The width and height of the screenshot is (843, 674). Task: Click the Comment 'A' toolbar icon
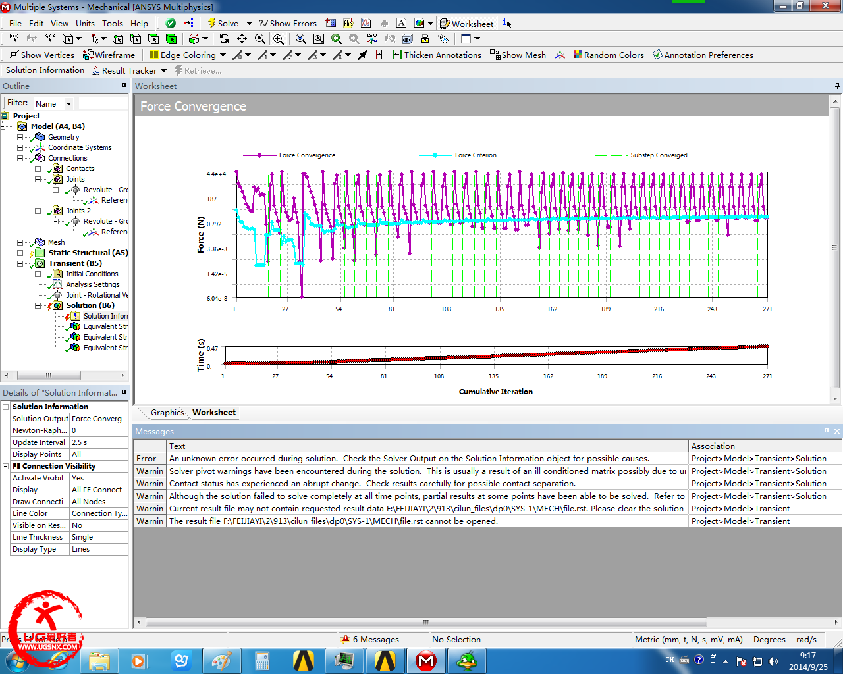[x=401, y=23]
